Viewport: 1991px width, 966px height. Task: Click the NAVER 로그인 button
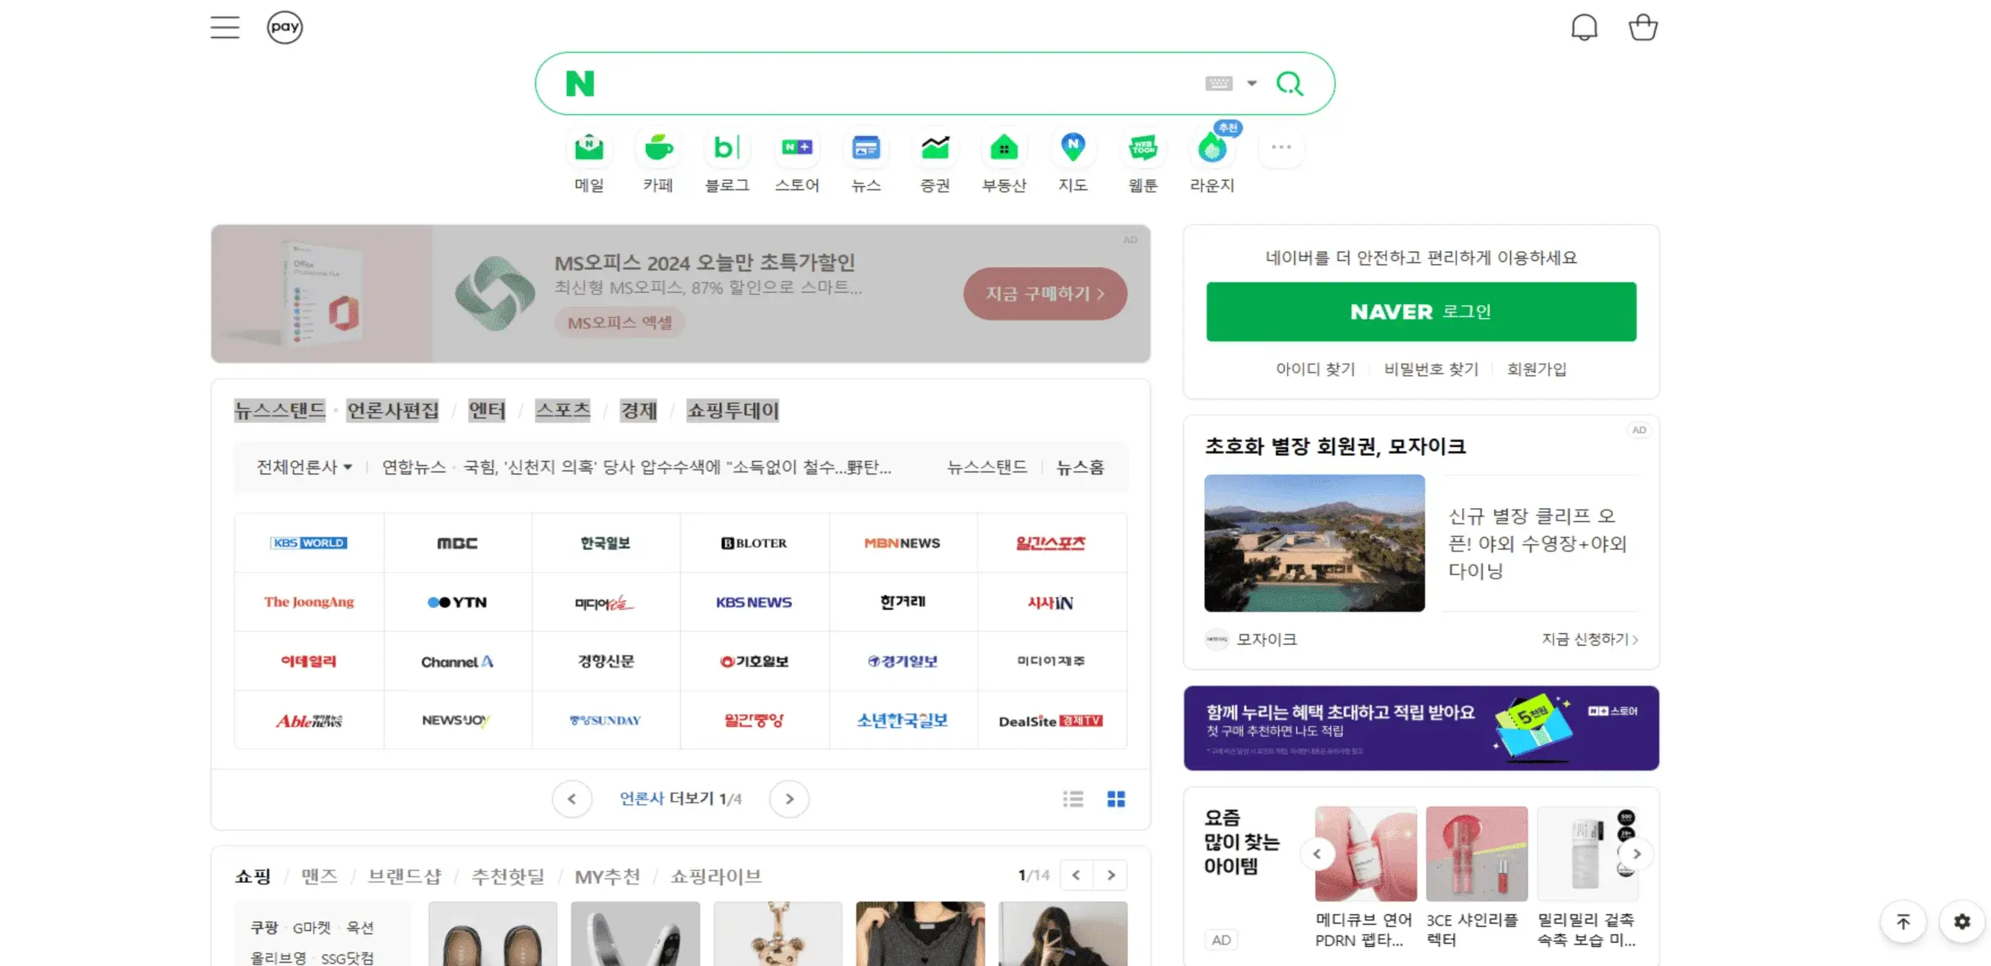(x=1420, y=311)
